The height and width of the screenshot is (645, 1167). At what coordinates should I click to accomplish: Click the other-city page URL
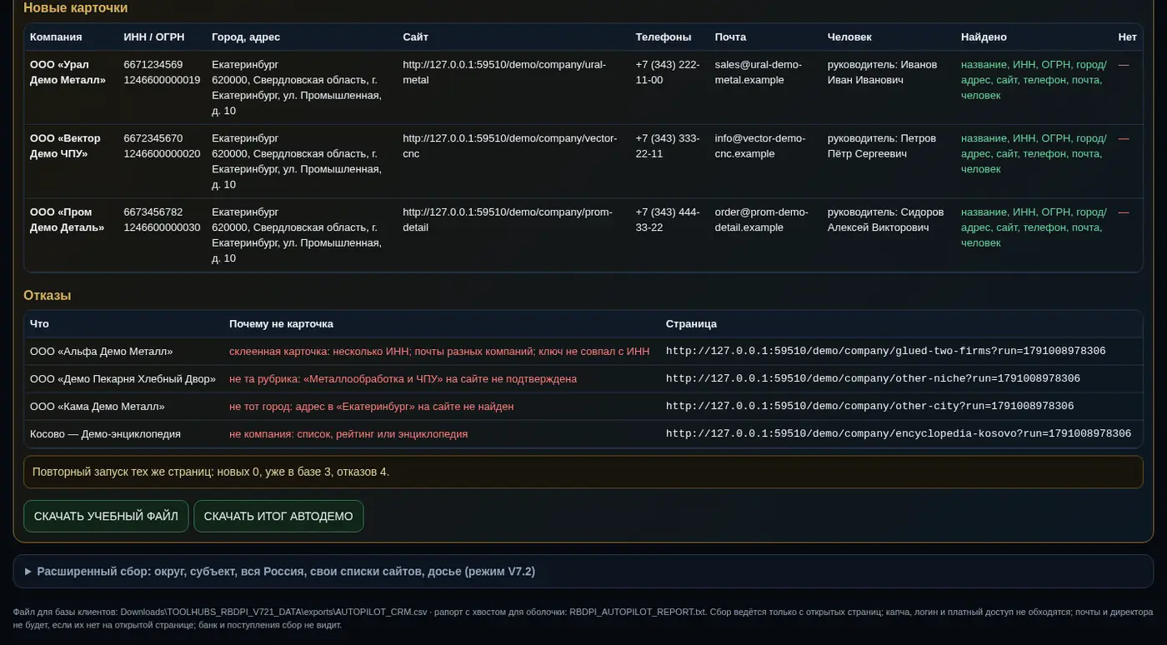coord(870,406)
